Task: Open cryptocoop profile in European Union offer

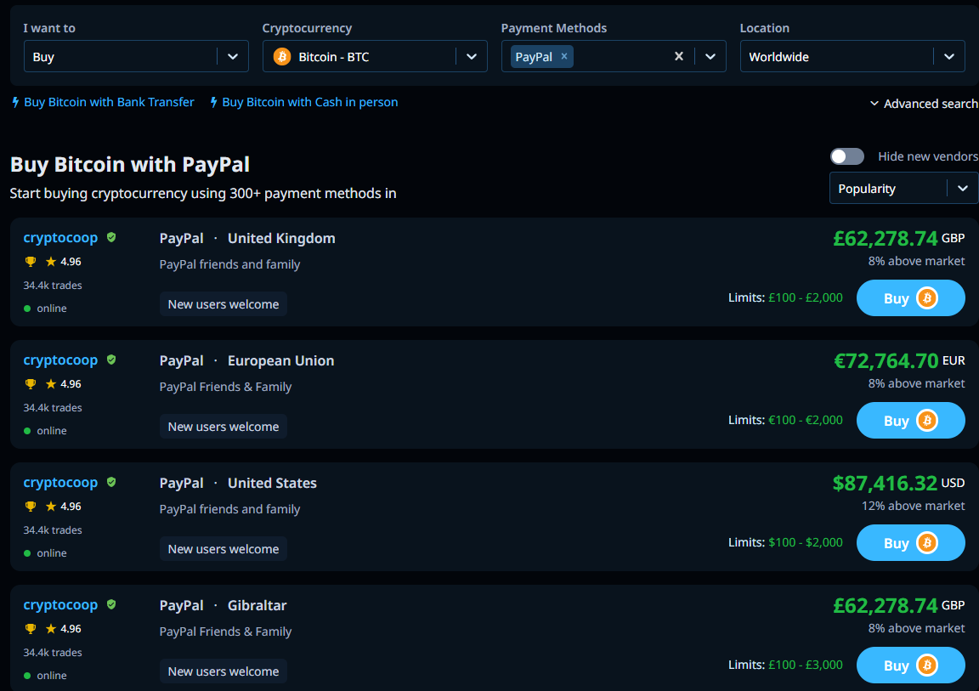Action: 60,360
